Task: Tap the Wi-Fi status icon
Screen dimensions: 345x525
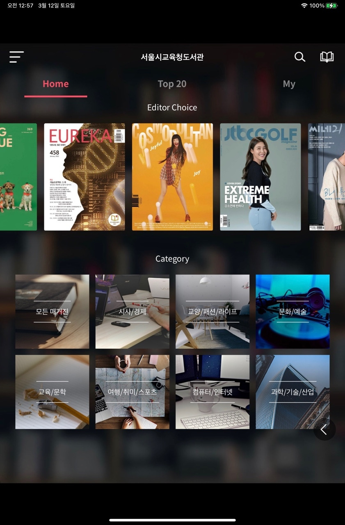Action: [304, 6]
